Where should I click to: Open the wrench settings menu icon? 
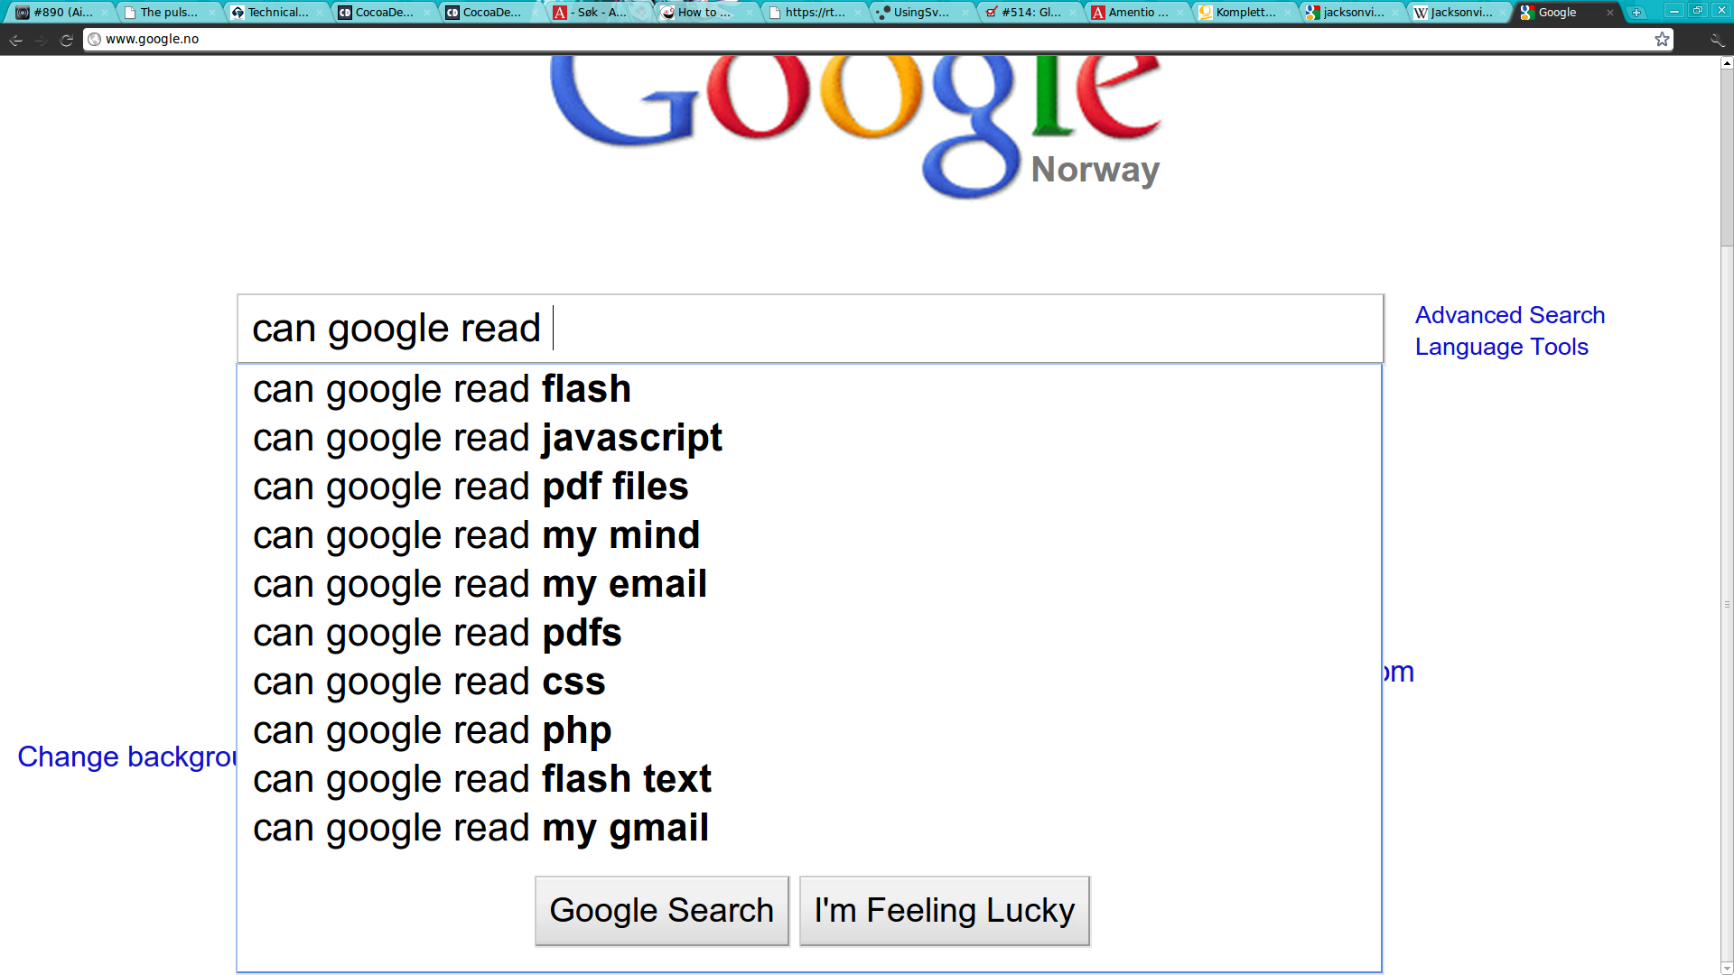(x=1717, y=40)
